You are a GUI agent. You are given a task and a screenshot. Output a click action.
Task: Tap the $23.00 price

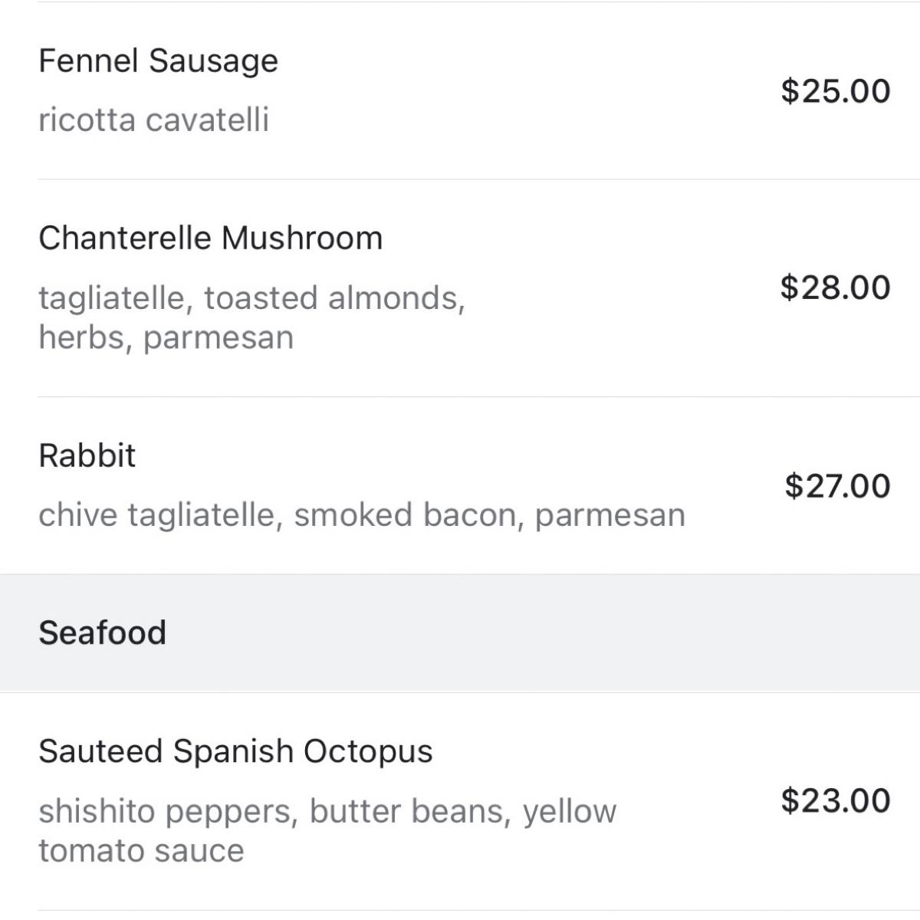(x=835, y=801)
